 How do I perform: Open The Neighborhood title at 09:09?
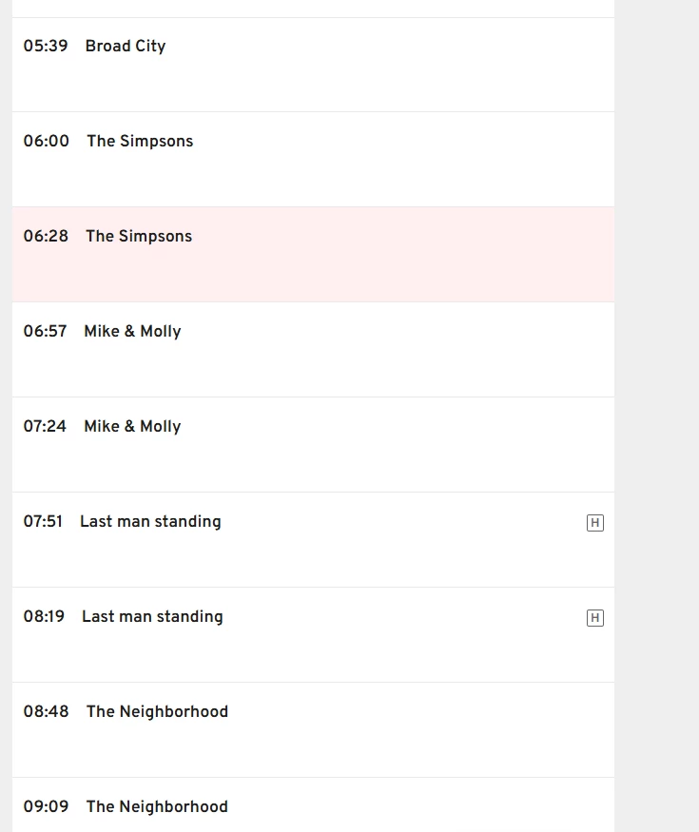pyautogui.click(x=157, y=806)
